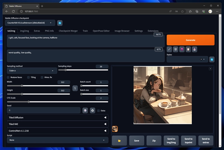Click the Batch count slider
Screen dimensions: 224x150
94,86
